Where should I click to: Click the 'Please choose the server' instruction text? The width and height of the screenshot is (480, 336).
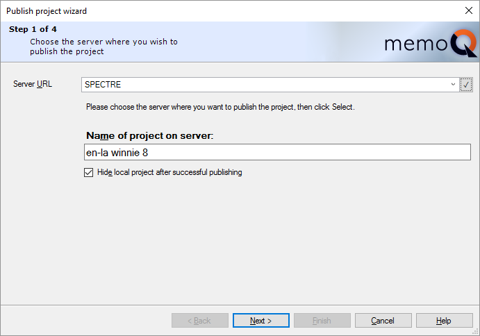point(220,107)
